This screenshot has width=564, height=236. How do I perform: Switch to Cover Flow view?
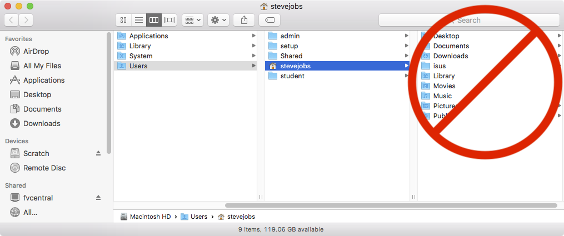(x=169, y=20)
